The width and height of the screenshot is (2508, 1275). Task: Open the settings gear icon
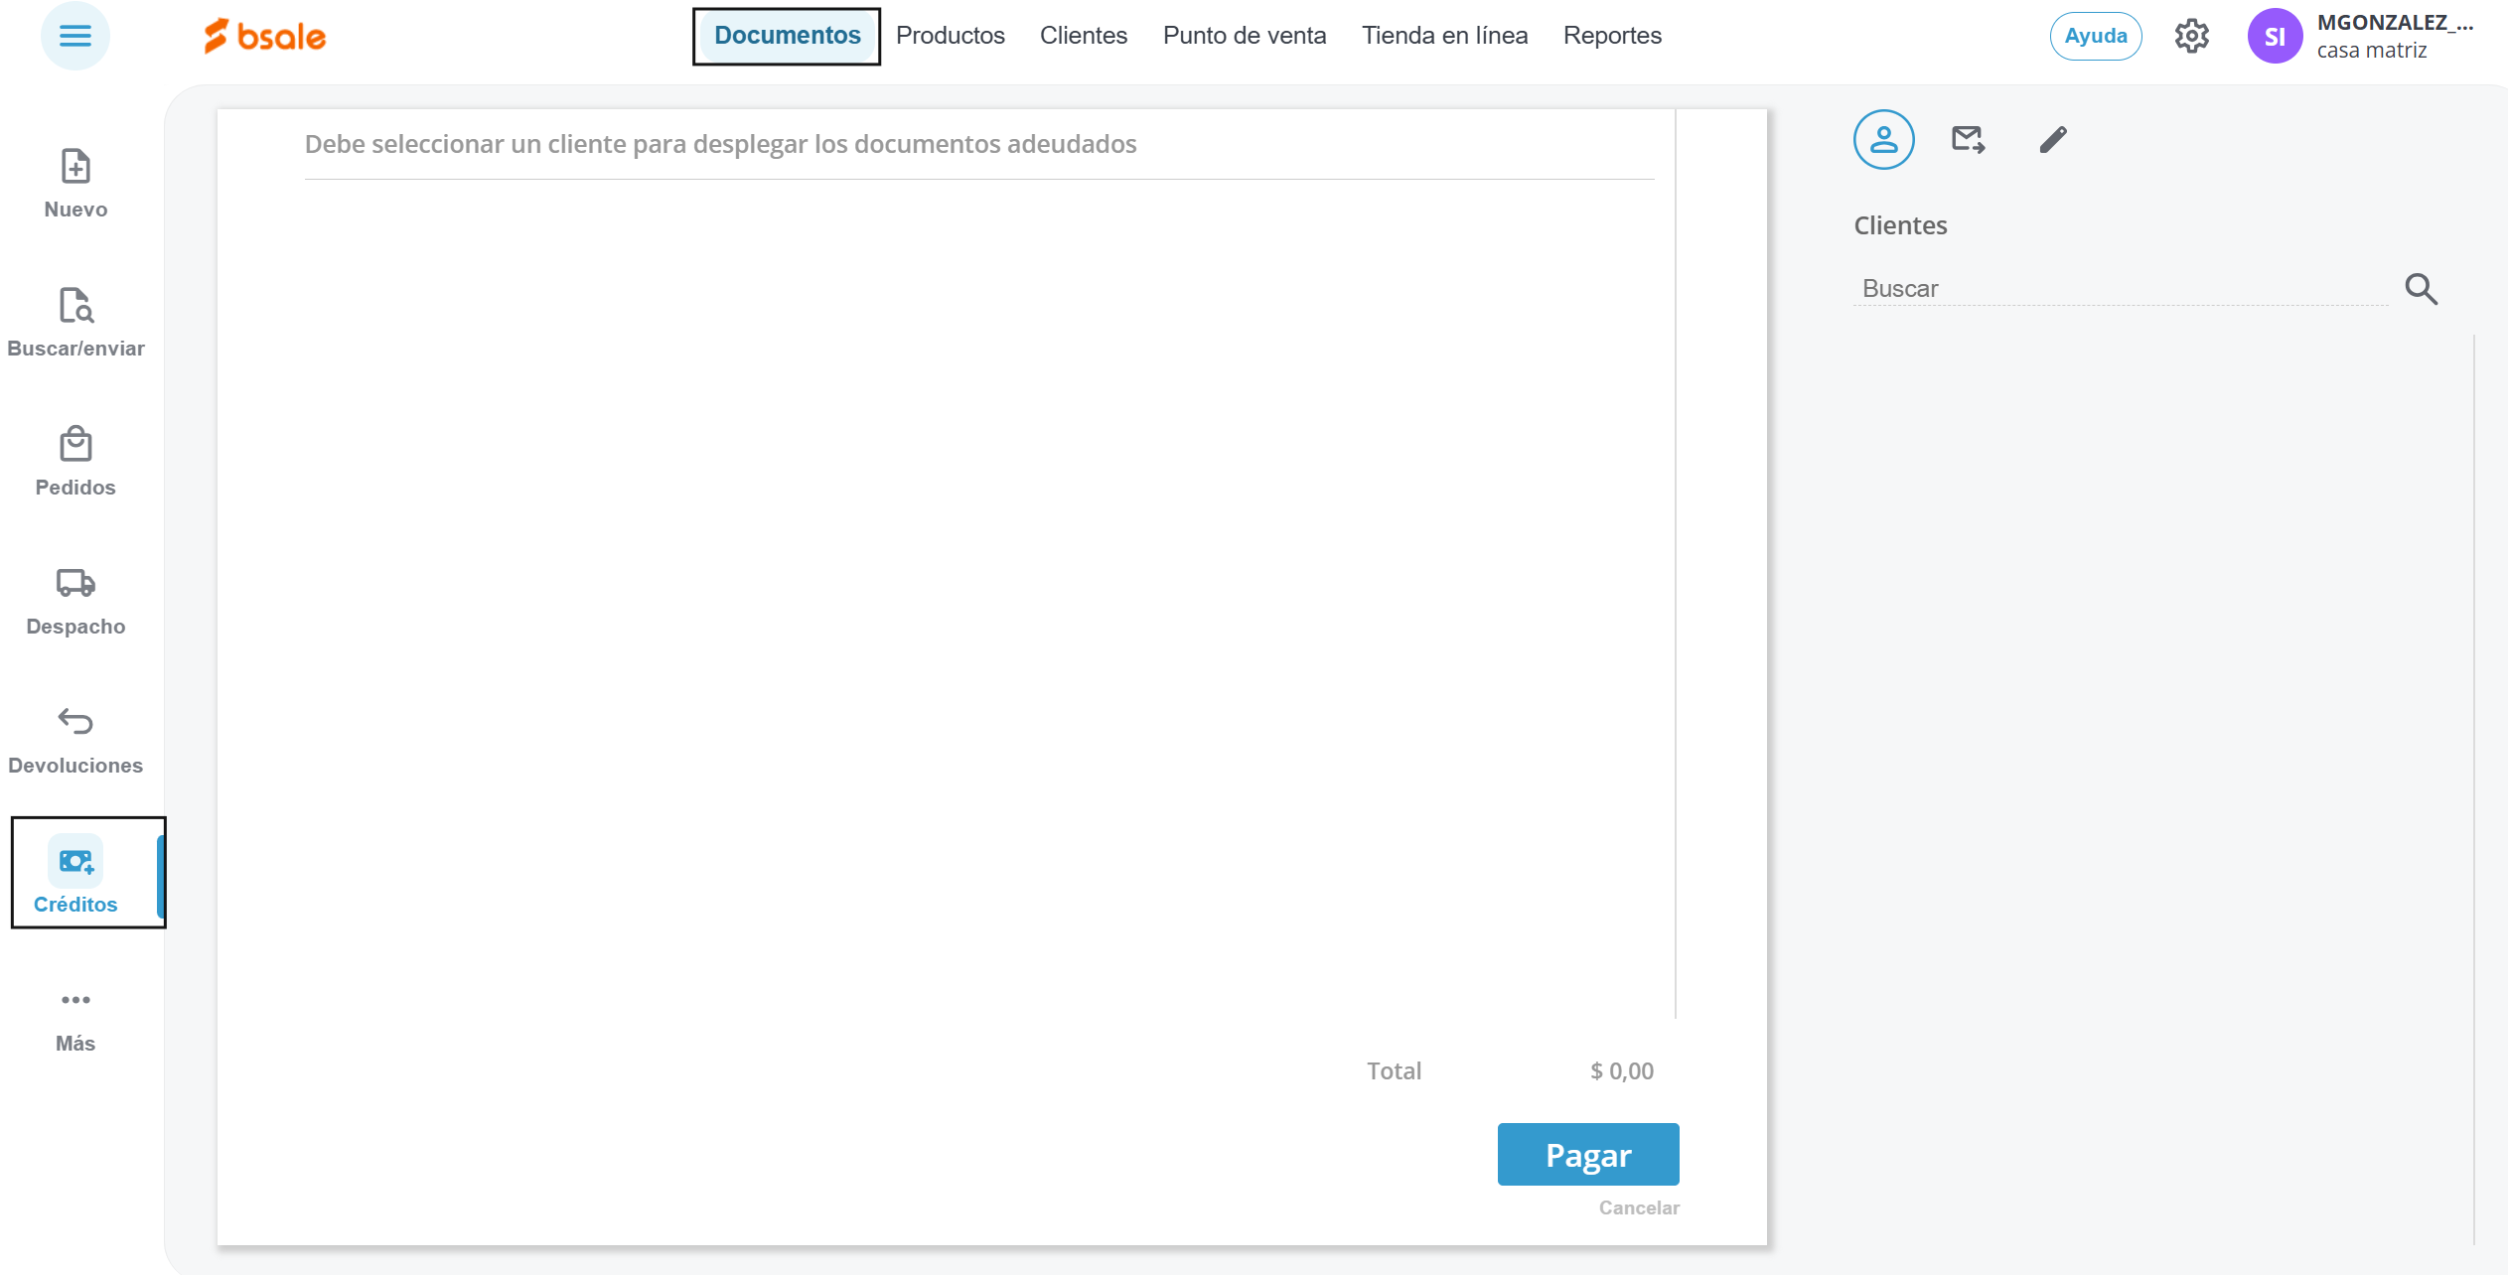tap(2191, 37)
